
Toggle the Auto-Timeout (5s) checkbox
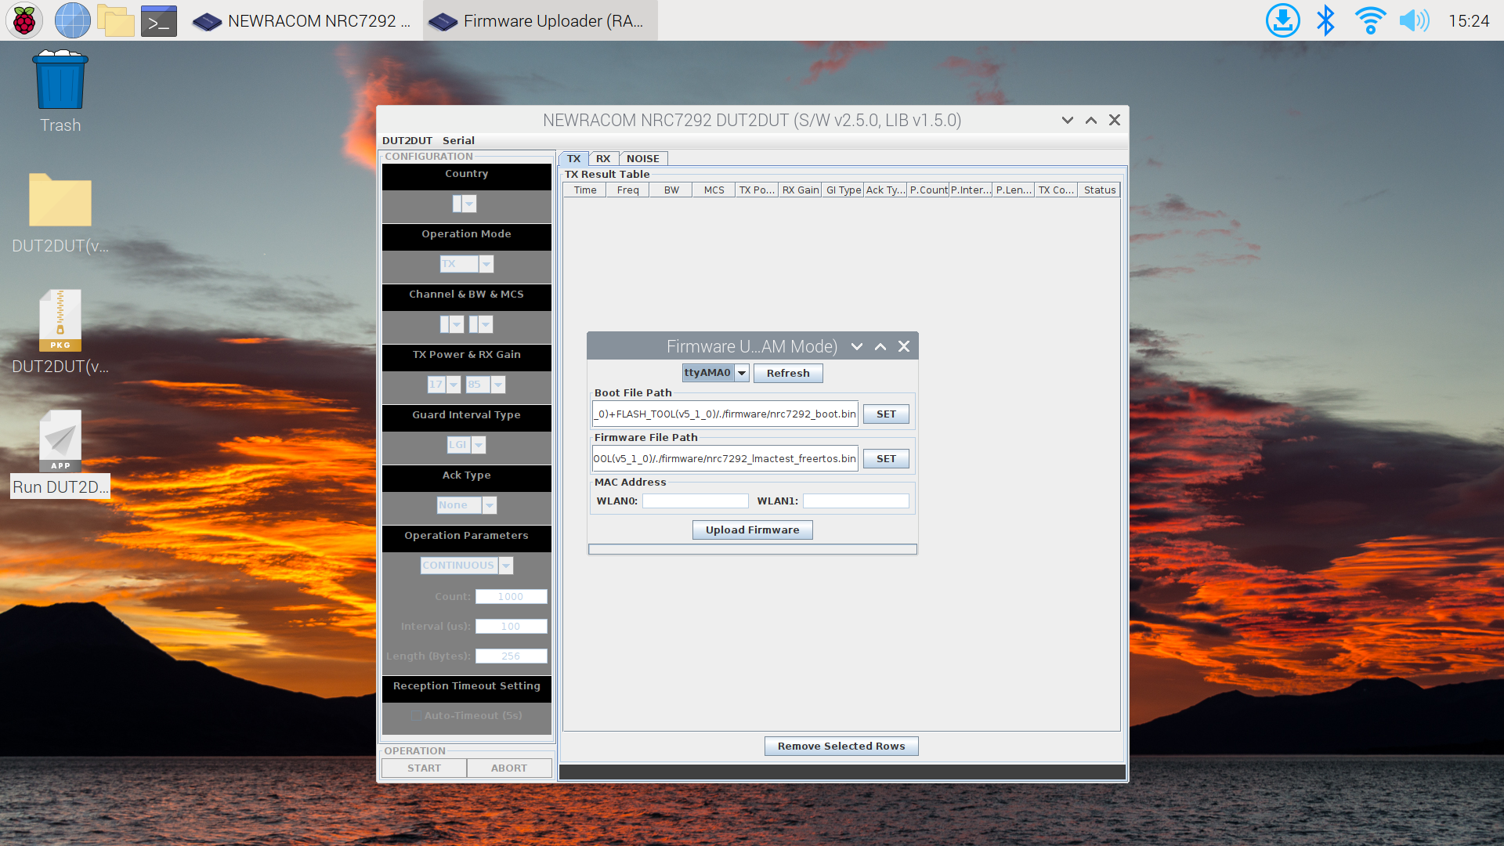pyautogui.click(x=417, y=715)
